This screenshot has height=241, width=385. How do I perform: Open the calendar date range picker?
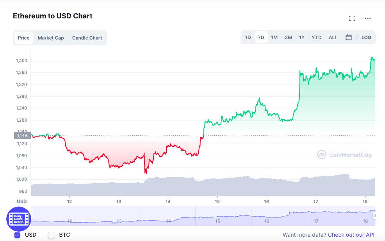(349, 38)
